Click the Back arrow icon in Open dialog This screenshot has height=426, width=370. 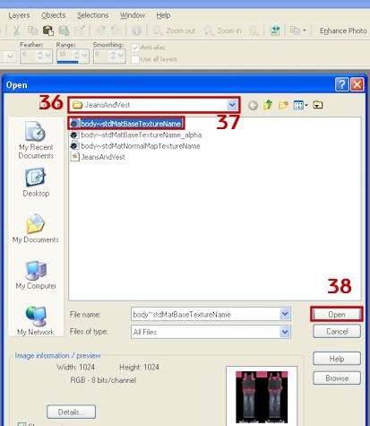(253, 105)
